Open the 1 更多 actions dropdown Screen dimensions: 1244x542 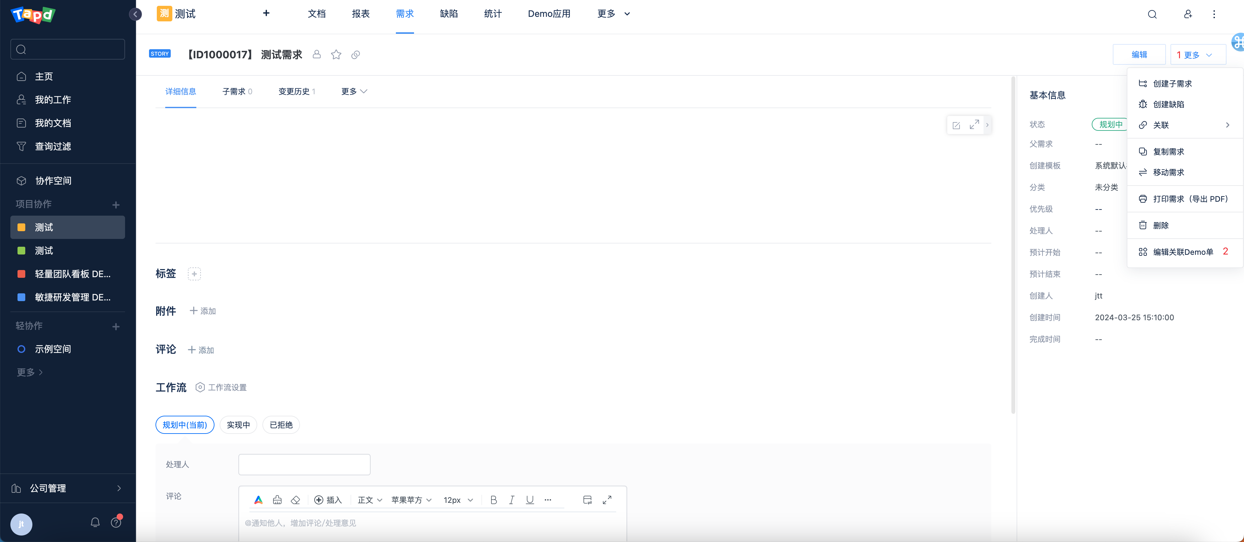click(1198, 54)
